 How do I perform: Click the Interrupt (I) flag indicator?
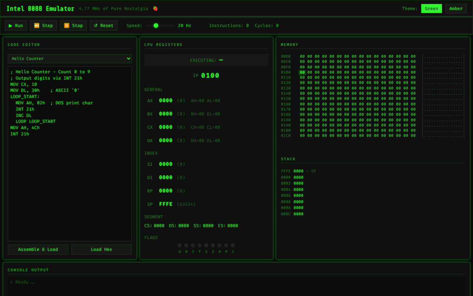click(193, 245)
